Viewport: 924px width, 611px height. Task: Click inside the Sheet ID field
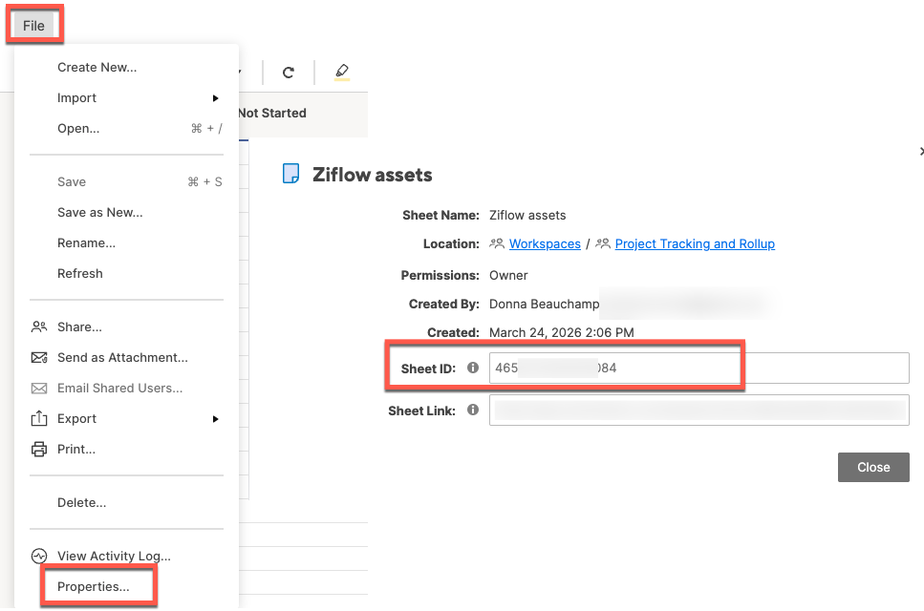pos(615,368)
